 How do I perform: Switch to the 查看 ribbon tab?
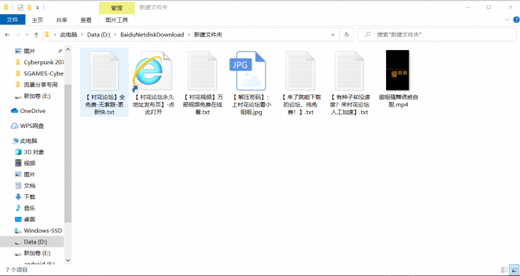tap(85, 20)
